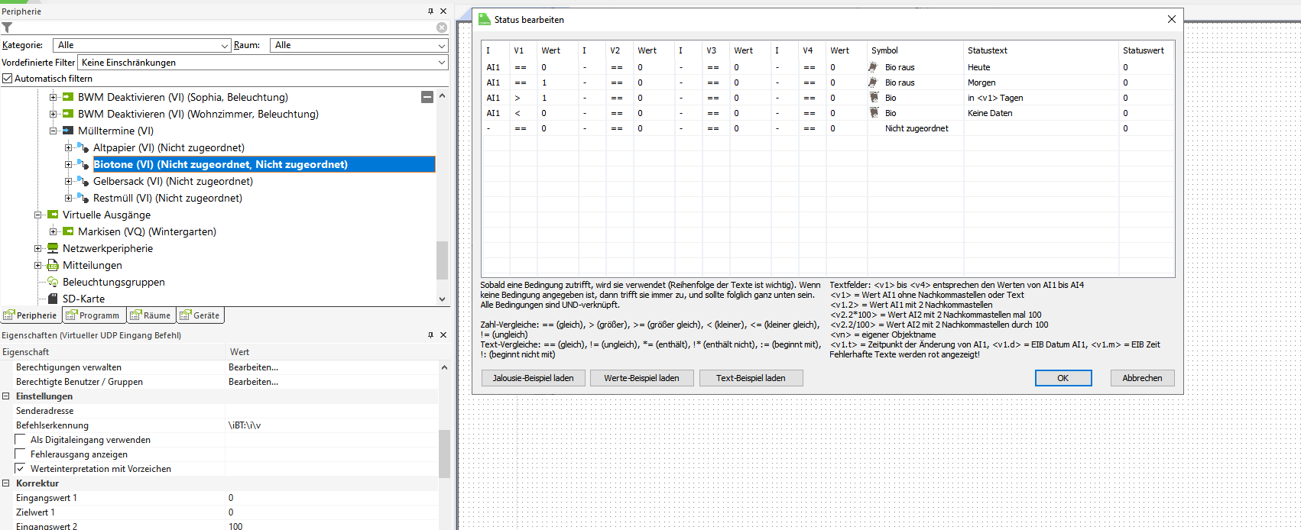Switch to the Programm tab
Viewport: 1301px width, 530px height.
(x=92, y=315)
